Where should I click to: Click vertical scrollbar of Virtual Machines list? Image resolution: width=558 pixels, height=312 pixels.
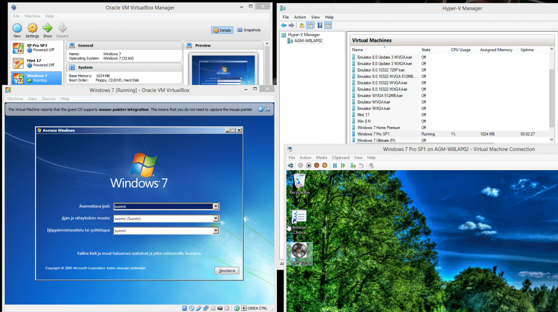(x=552, y=98)
